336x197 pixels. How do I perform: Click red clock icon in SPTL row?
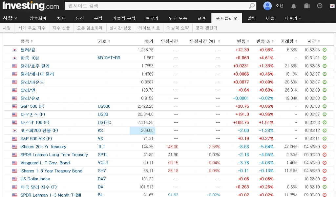[x=325, y=155]
